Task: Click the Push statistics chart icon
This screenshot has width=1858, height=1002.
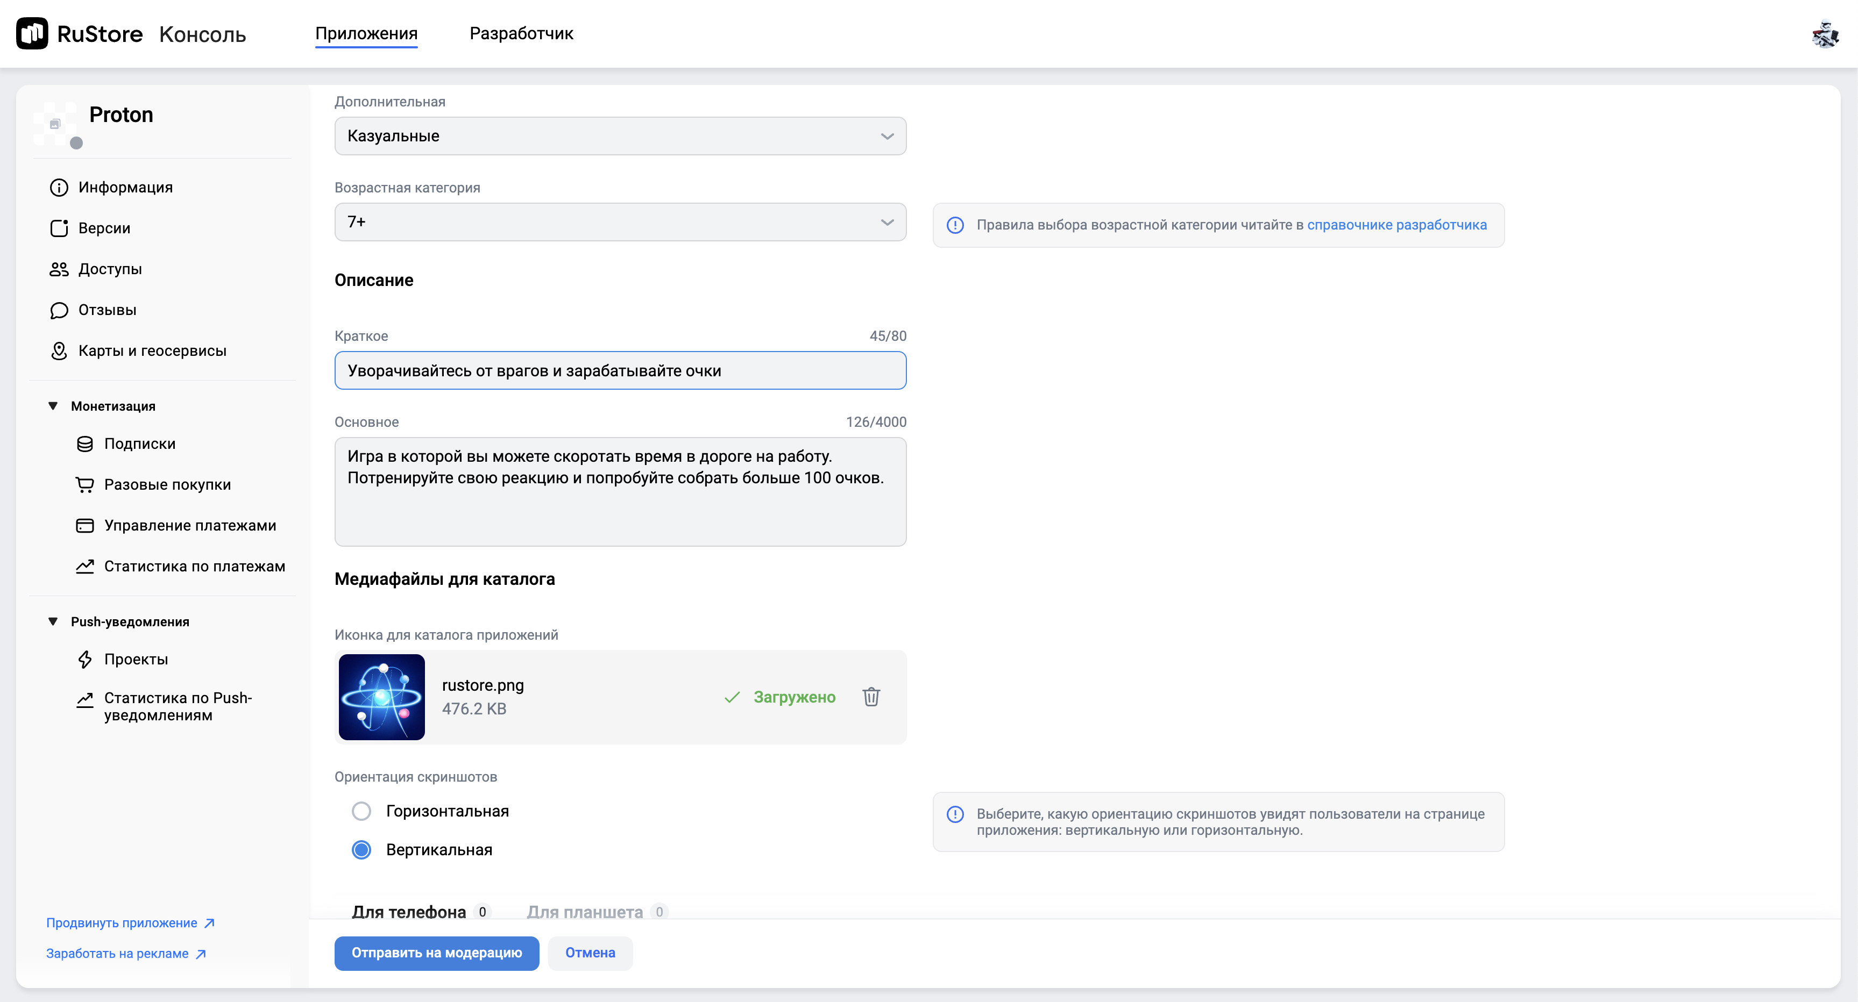Action: coord(85,699)
